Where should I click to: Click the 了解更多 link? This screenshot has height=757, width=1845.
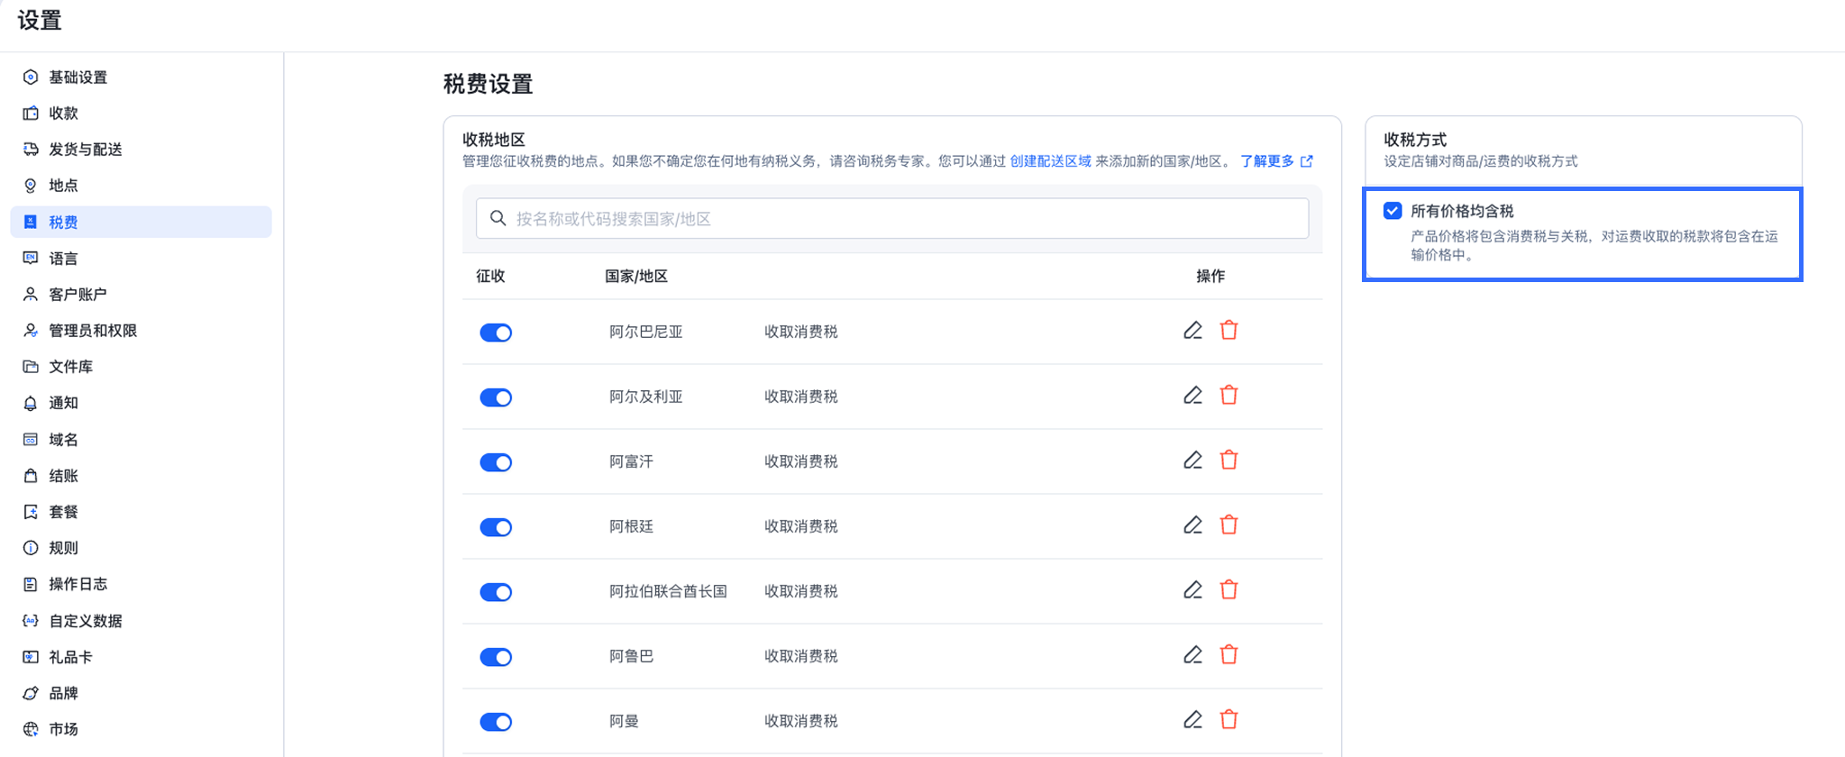click(x=1276, y=161)
